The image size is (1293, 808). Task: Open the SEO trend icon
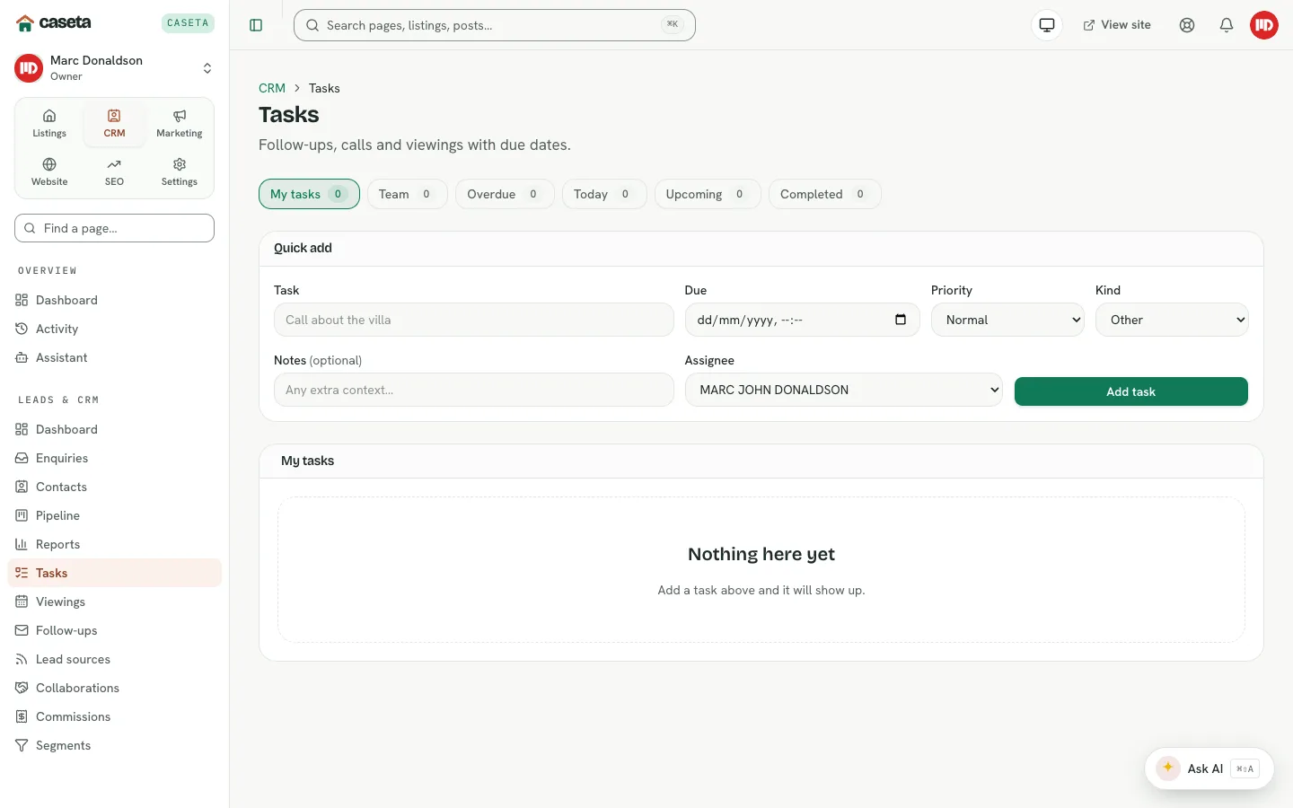pos(114,172)
